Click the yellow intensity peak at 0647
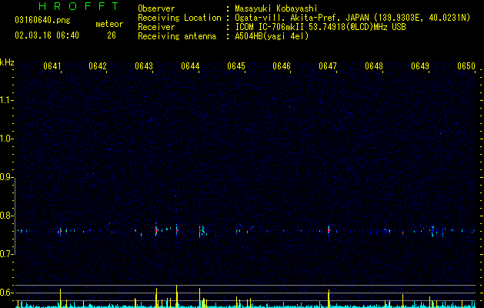The image size is (484, 308). tap(329, 299)
